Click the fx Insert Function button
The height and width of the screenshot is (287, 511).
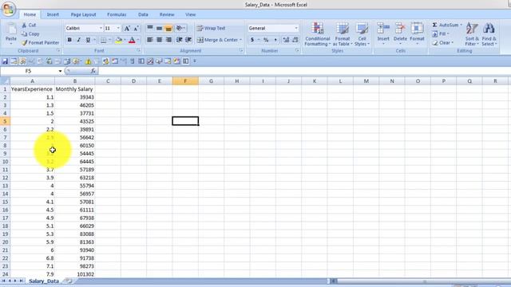[x=93, y=71]
